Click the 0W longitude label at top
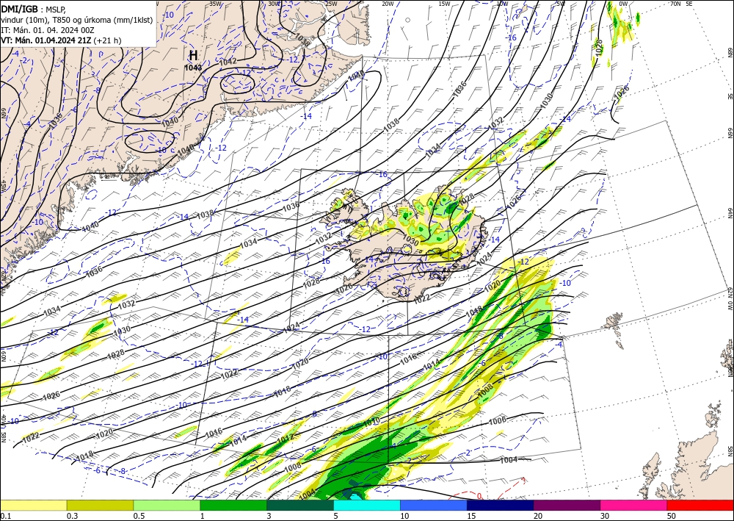 623,4
